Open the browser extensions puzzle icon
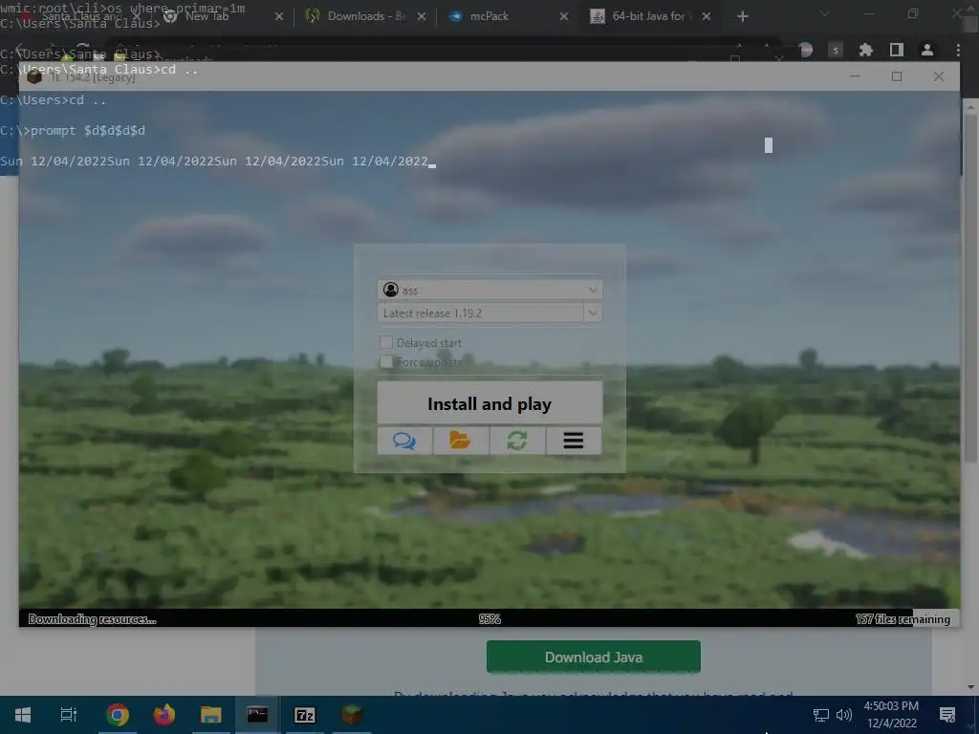Screen dimensions: 979x734 (866, 50)
